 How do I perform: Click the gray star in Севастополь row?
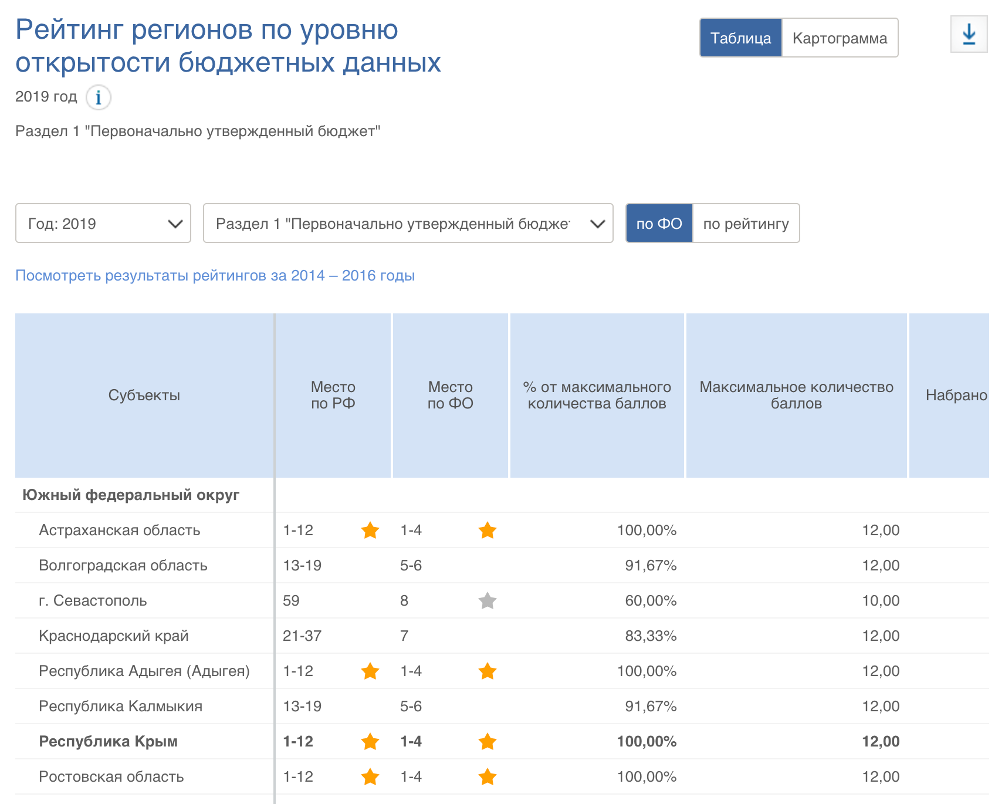487,601
